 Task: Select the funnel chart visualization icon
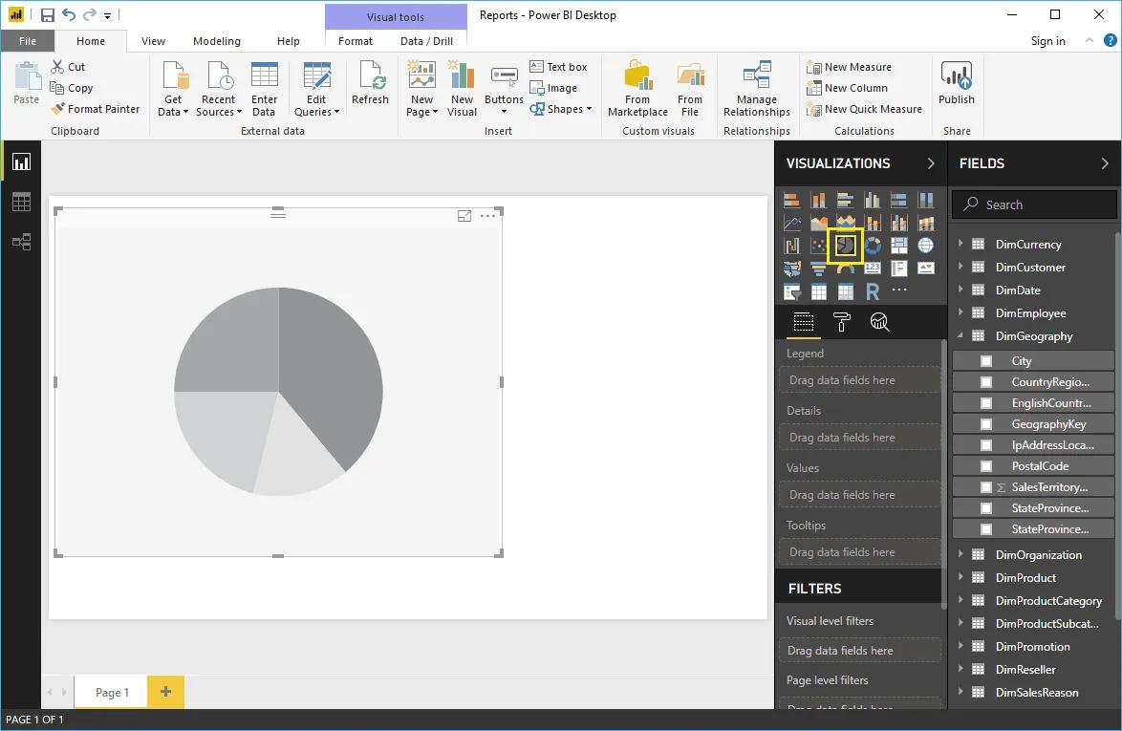(x=818, y=268)
